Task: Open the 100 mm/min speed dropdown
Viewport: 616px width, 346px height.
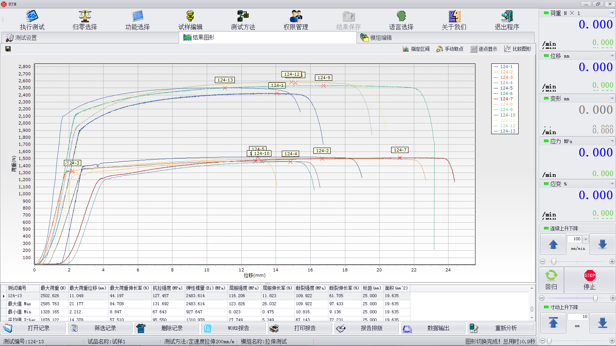Action: click(586, 239)
